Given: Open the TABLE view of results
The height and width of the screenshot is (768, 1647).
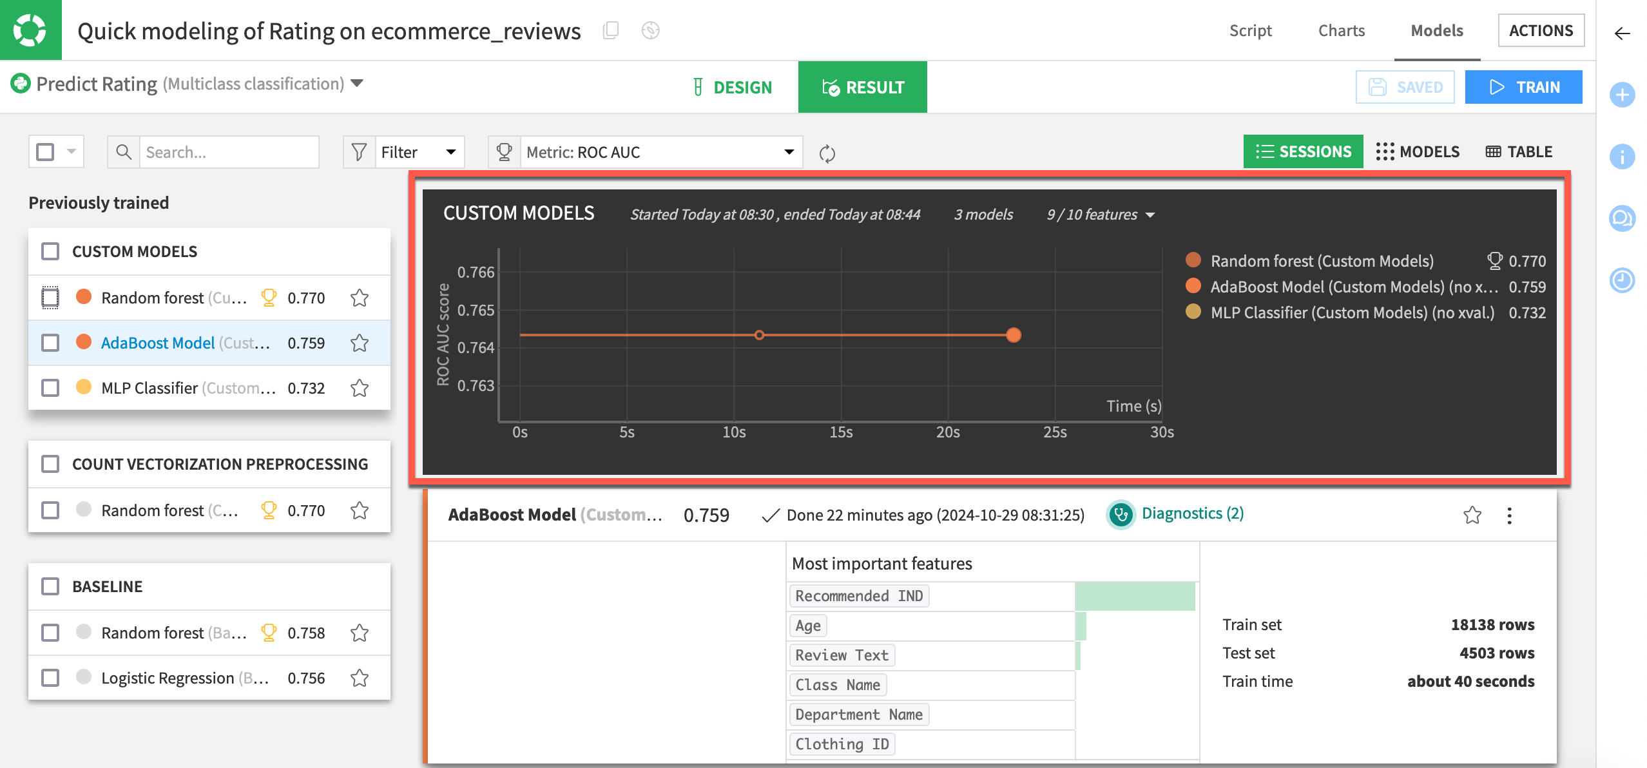Looking at the screenshot, I should (x=1519, y=151).
